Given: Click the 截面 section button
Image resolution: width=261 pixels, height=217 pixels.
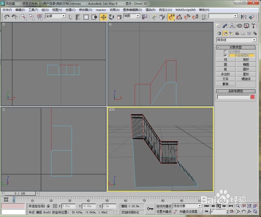Looking at the screenshot, I should click(226, 84).
